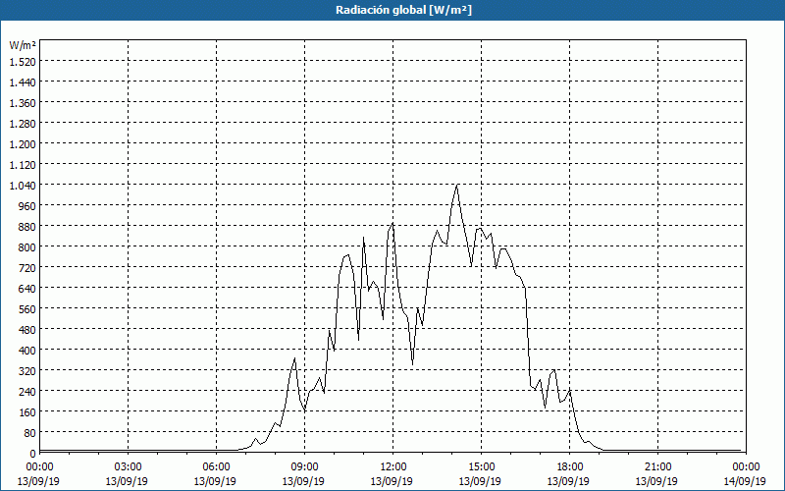Click the 800 y-axis label

(x=27, y=247)
